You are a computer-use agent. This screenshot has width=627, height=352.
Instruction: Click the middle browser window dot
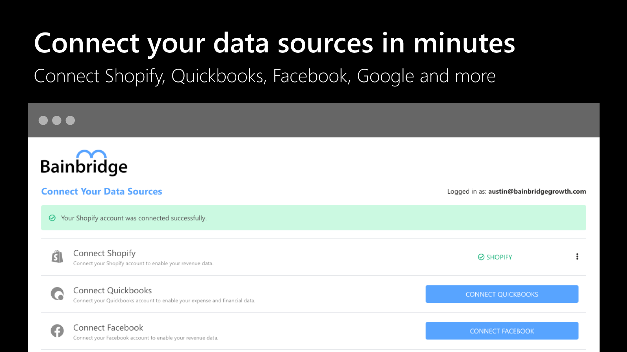pyautogui.click(x=57, y=120)
